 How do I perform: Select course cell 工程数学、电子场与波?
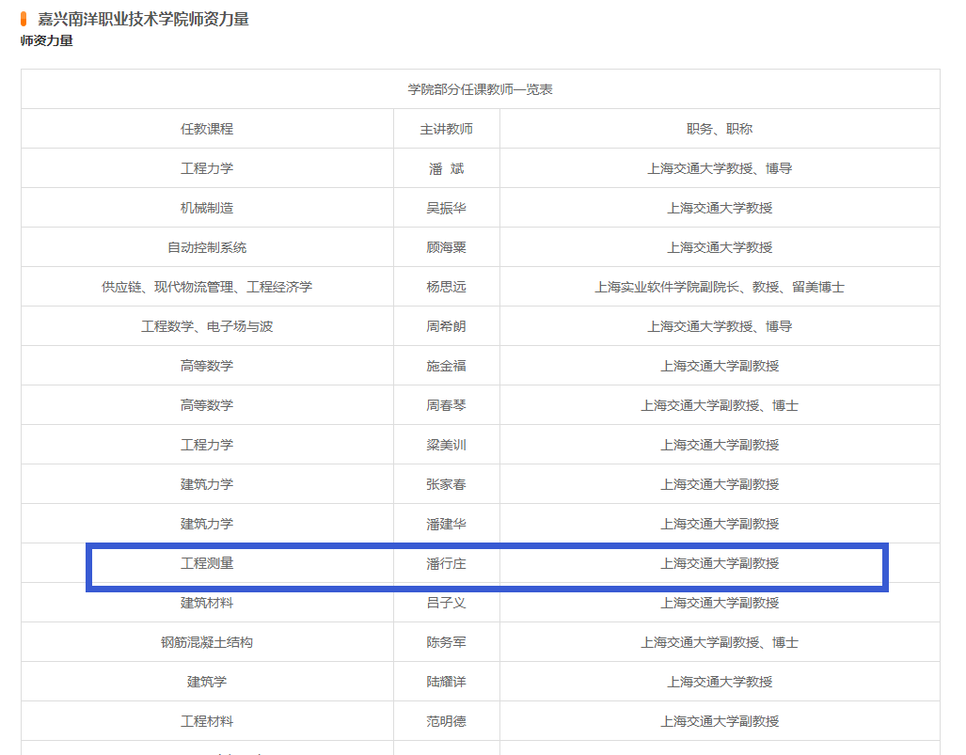tap(207, 325)
